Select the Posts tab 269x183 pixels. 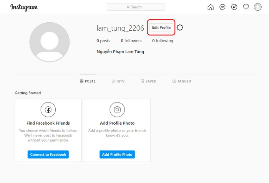point(88,81)
